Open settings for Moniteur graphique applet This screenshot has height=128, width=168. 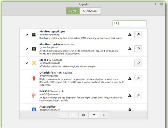coord(138,35)
